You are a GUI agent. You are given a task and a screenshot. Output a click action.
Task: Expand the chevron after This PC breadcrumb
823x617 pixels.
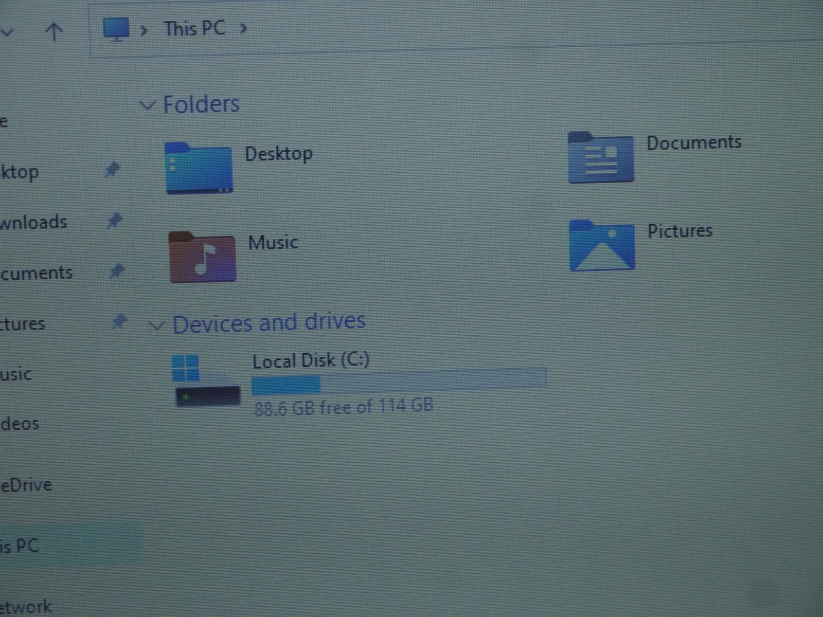[243, 29]
